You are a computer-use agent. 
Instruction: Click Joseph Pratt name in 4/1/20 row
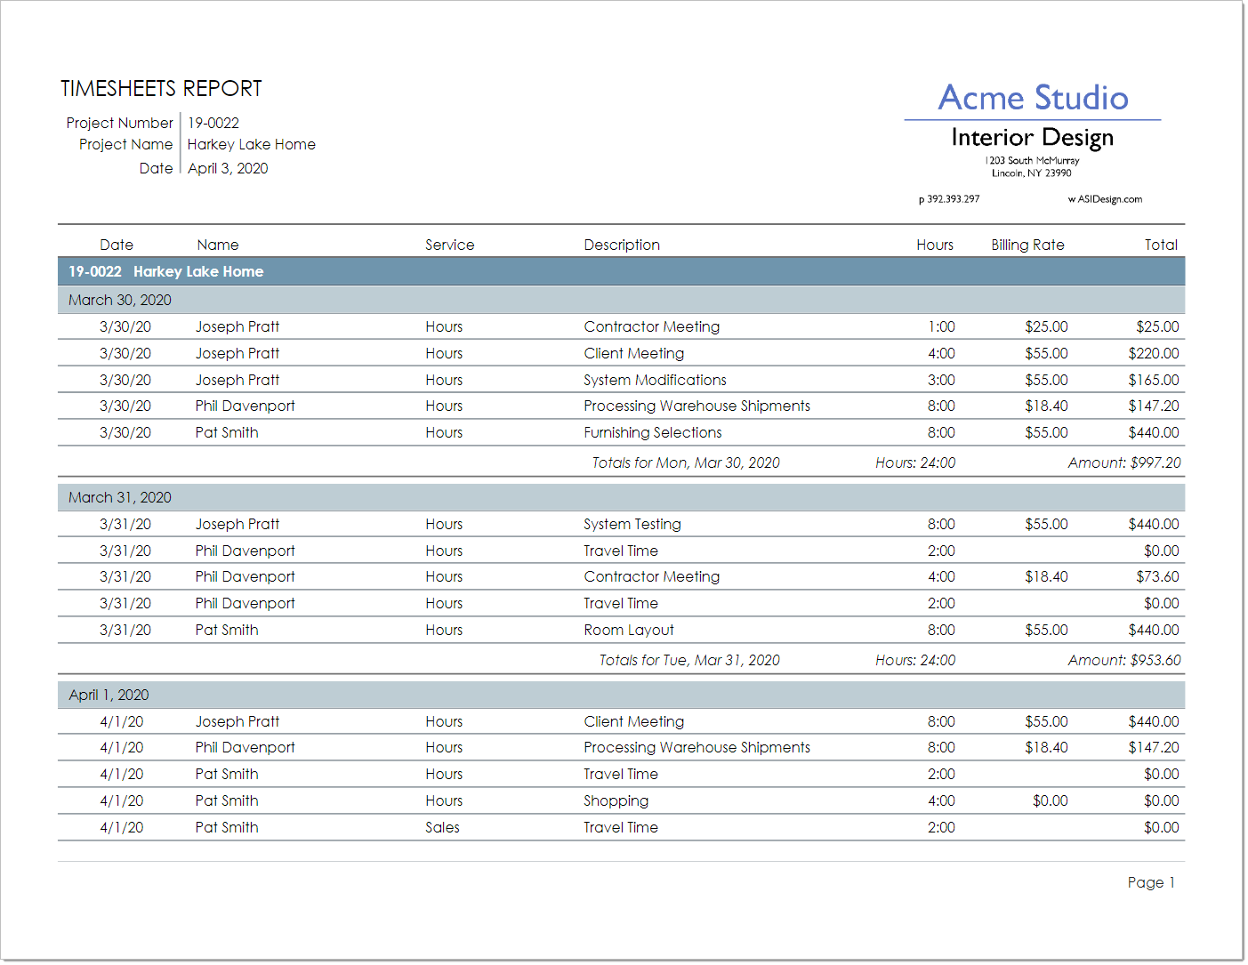(x=238, y=721)
